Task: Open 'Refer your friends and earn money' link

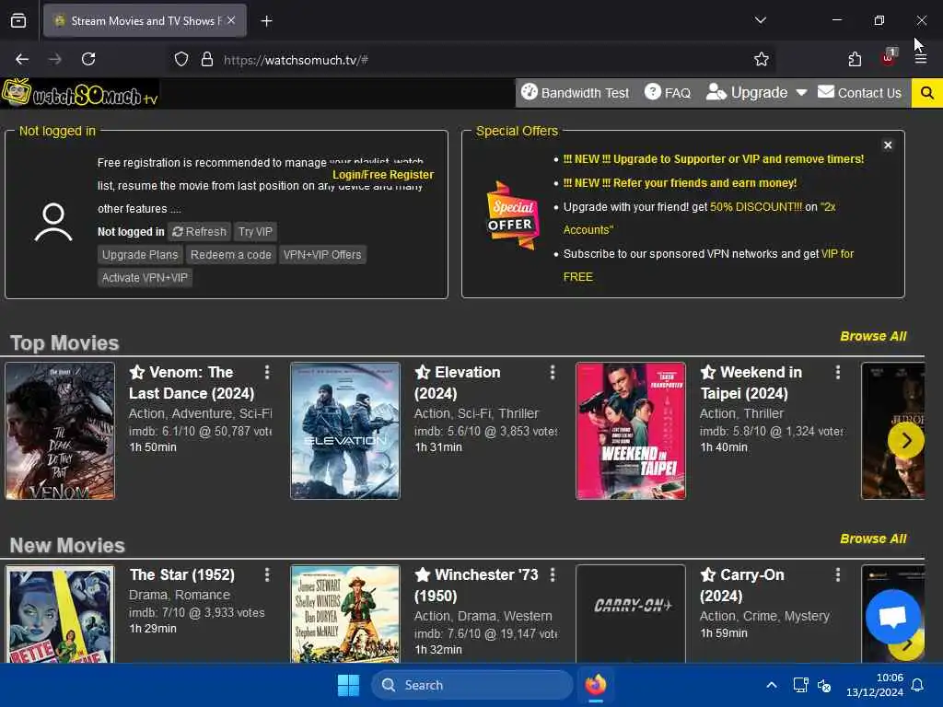Action: pos(680,183)
